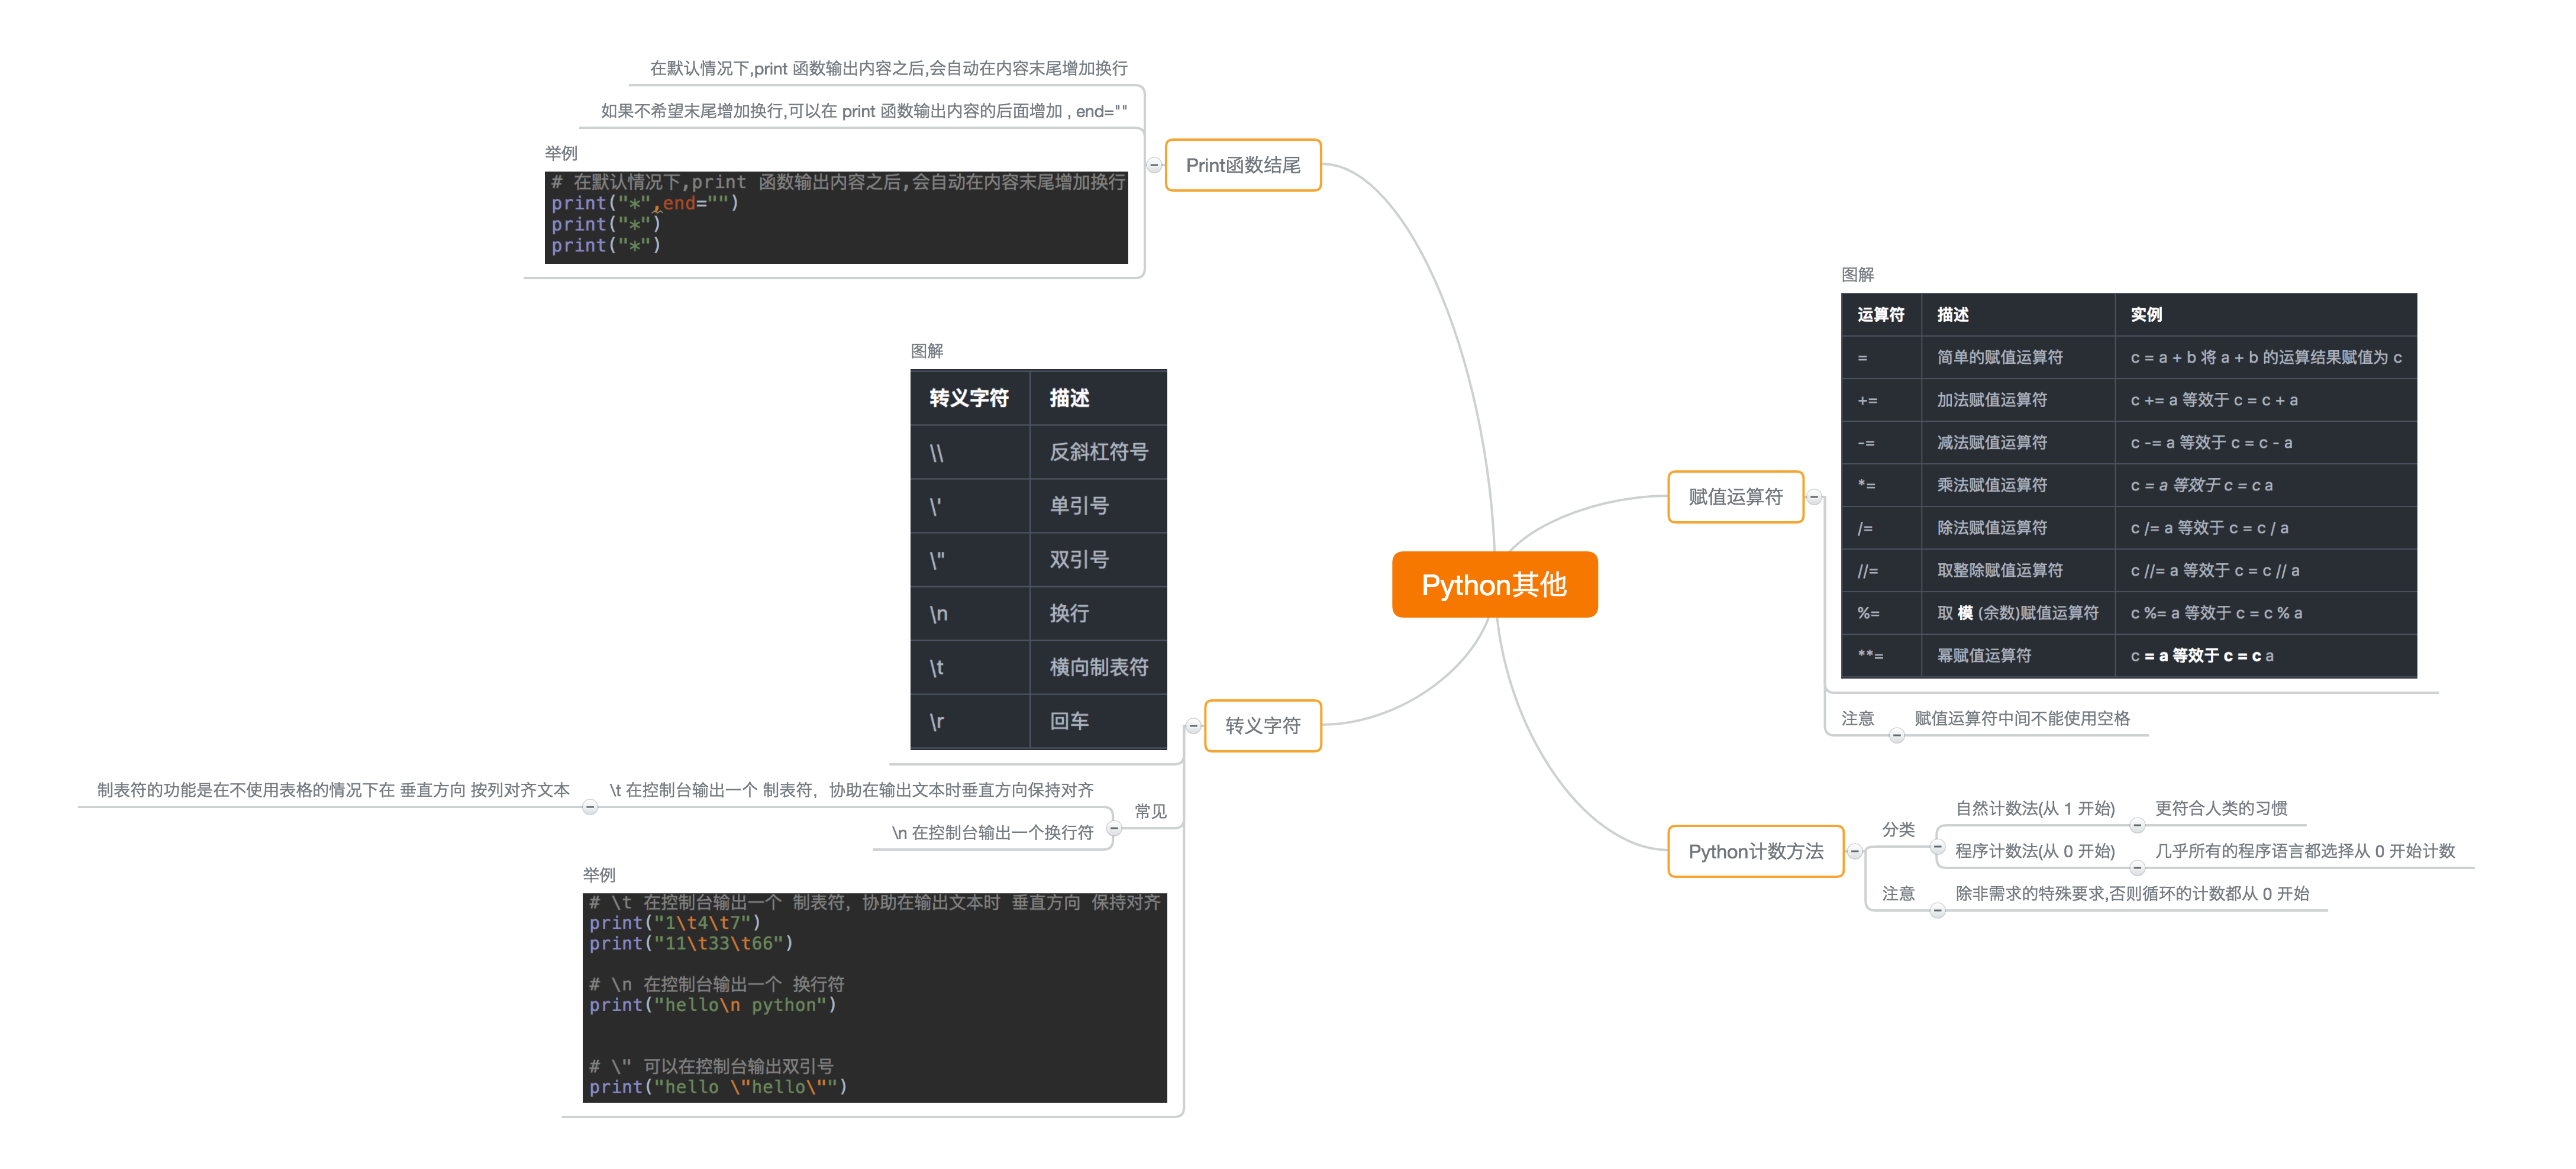Select the central Python其他 topic
Viewport: 2576px width, 1169px height.
click(1494, 585)
